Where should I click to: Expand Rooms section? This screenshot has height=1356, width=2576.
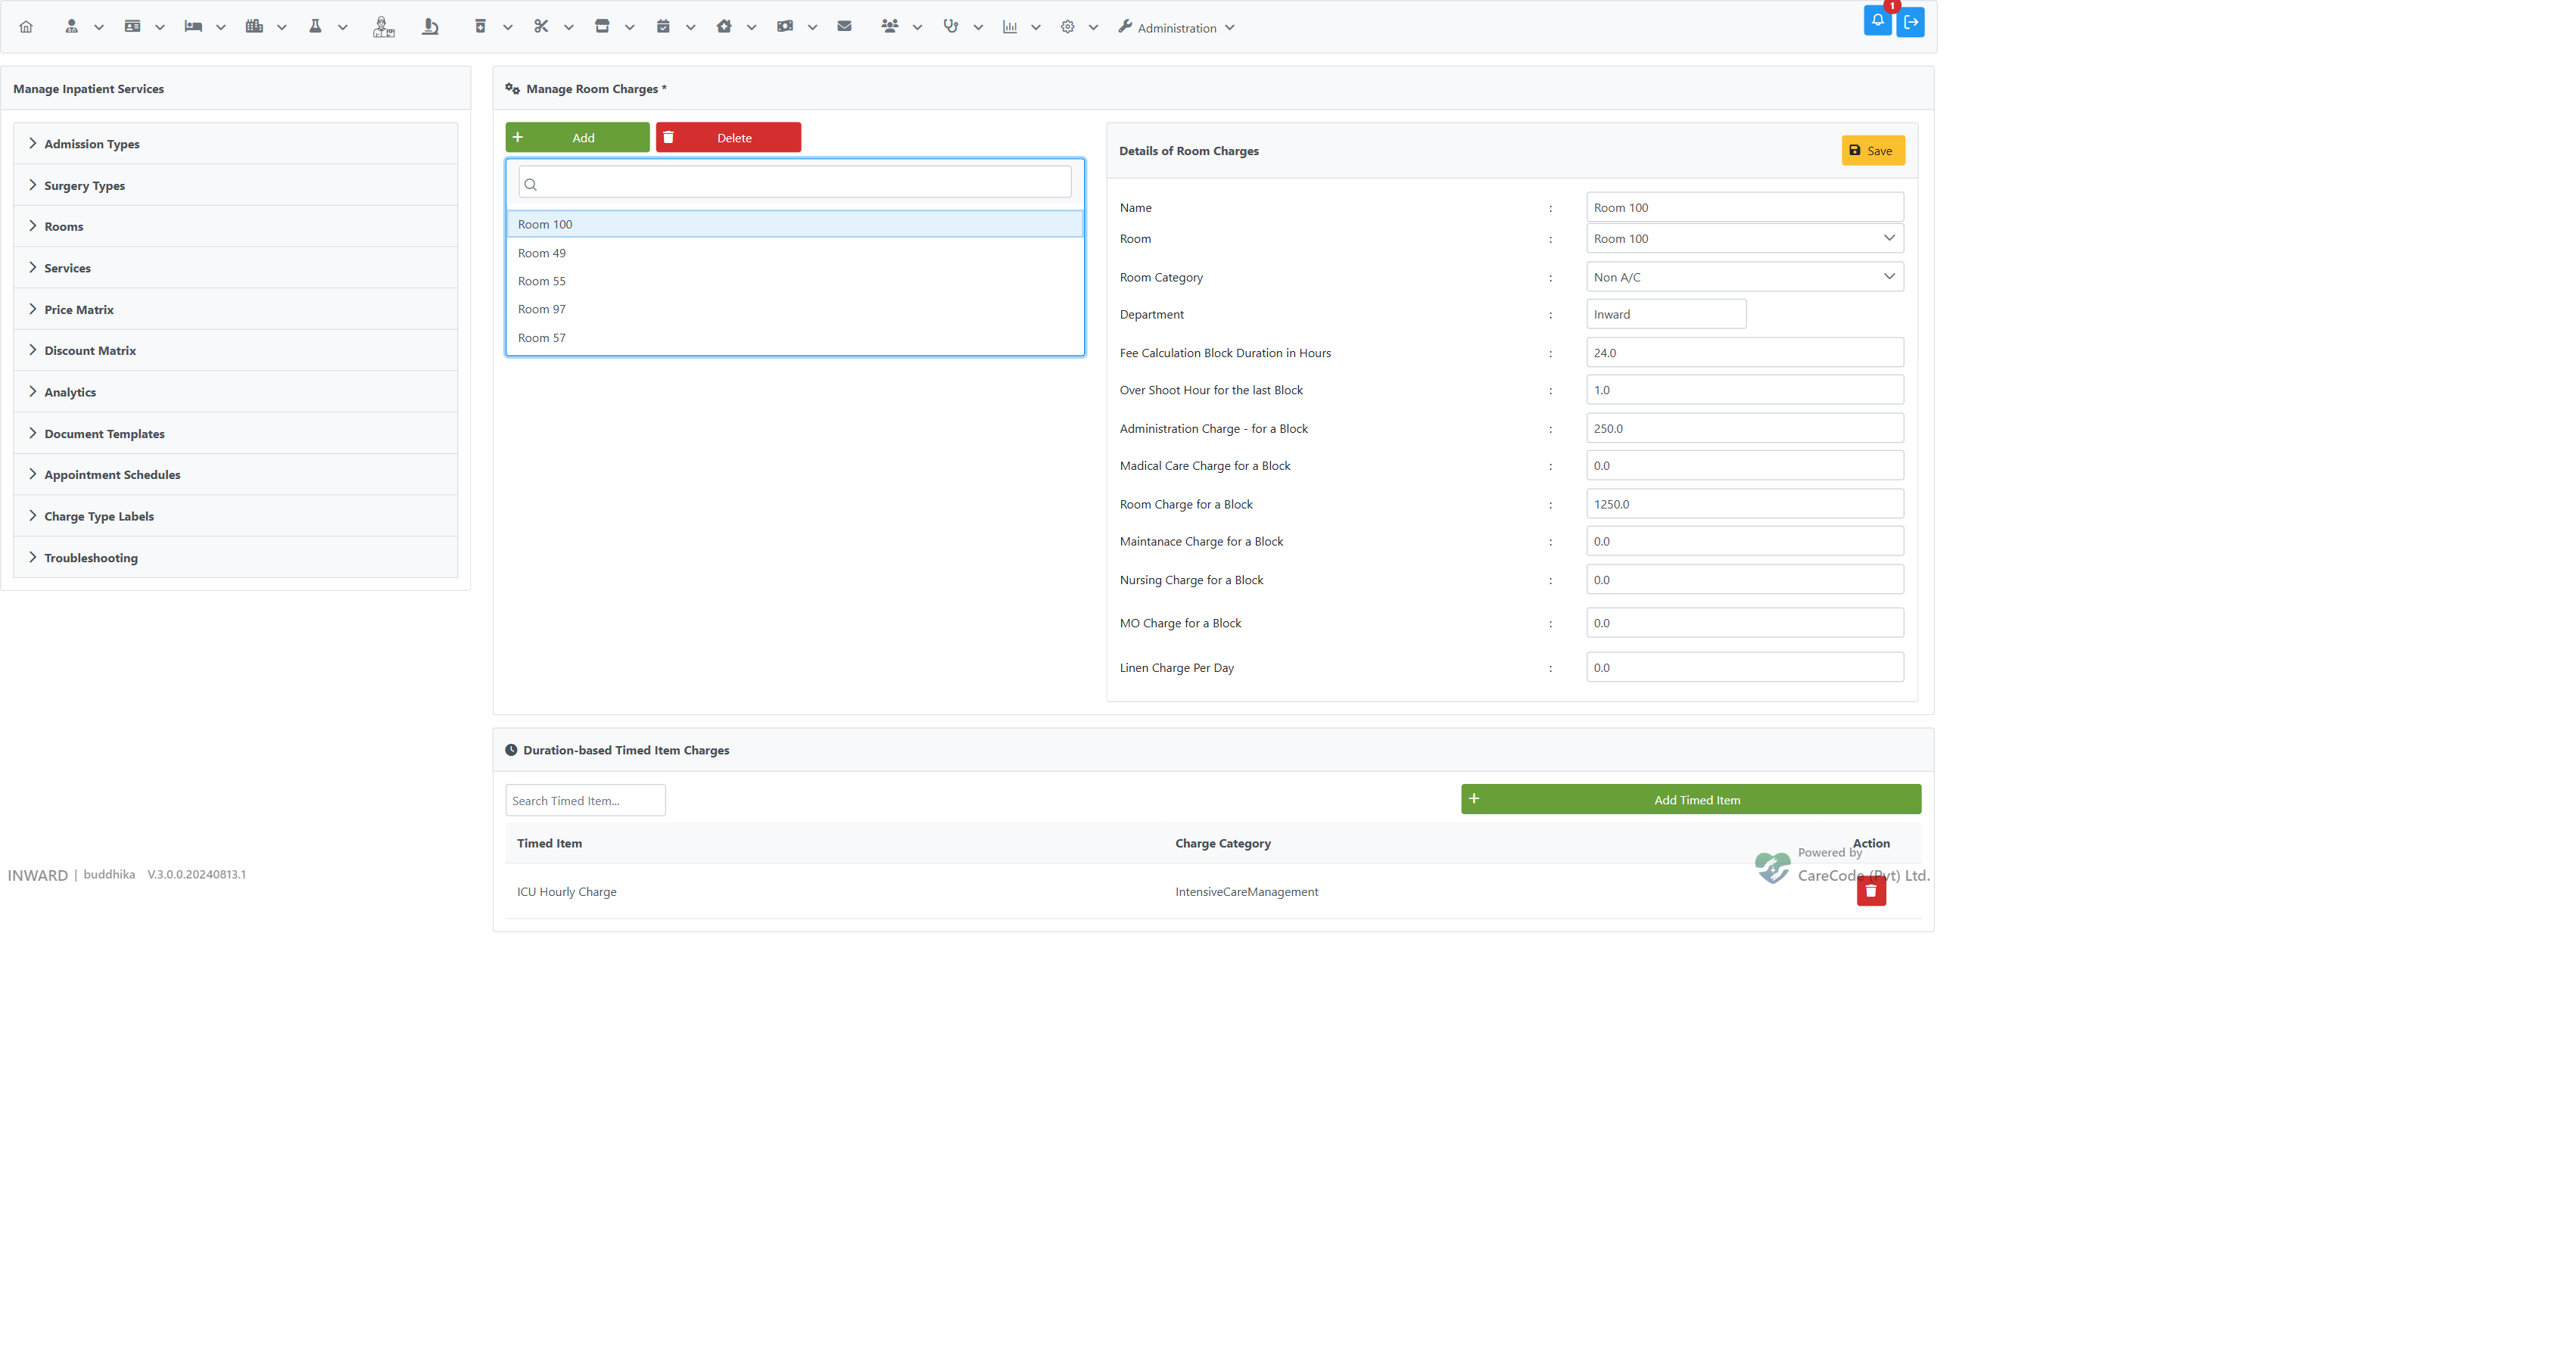[x=236, y=227]
